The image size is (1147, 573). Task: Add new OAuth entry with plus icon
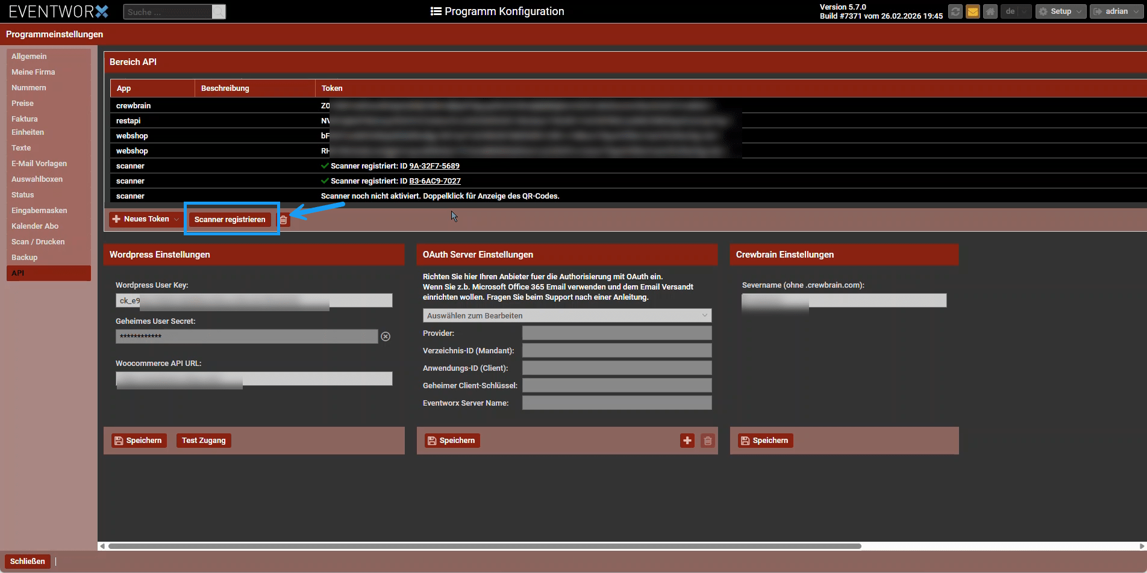tap(687, 441)
